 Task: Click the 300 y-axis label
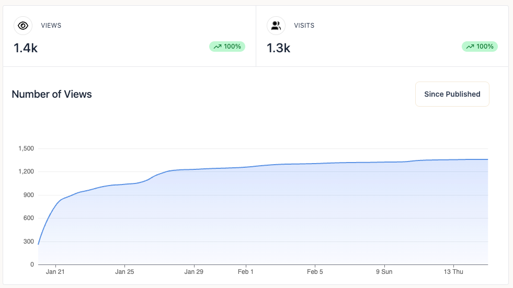(x=28, y=241)
